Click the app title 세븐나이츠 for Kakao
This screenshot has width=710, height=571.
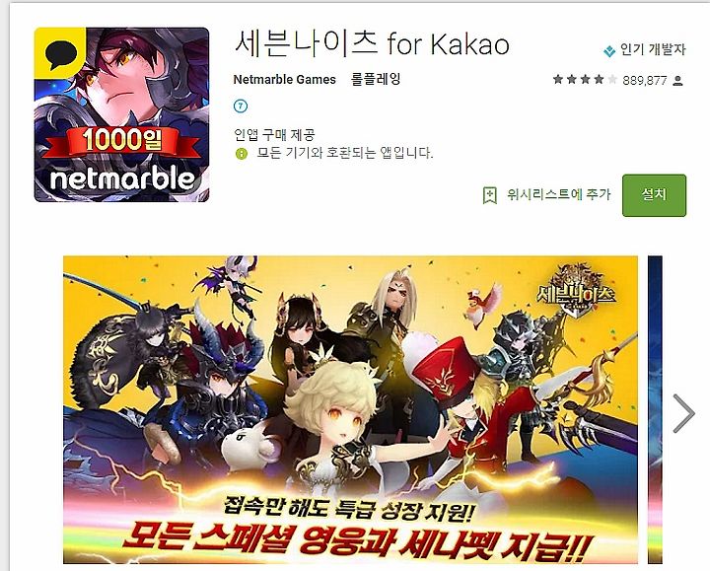click(372, 43)
